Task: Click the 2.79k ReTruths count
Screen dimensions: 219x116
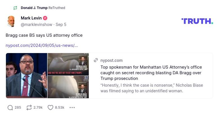Action: click(38, 108)
